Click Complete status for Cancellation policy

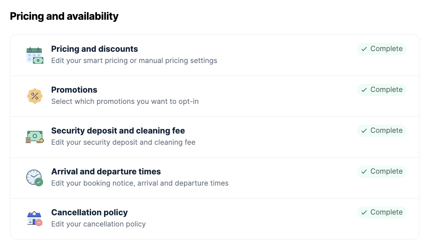(x=382, y=213)
